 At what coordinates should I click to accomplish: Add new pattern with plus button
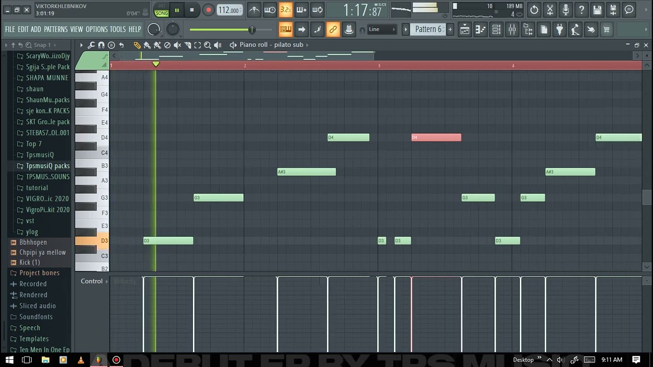click(450, 30)
